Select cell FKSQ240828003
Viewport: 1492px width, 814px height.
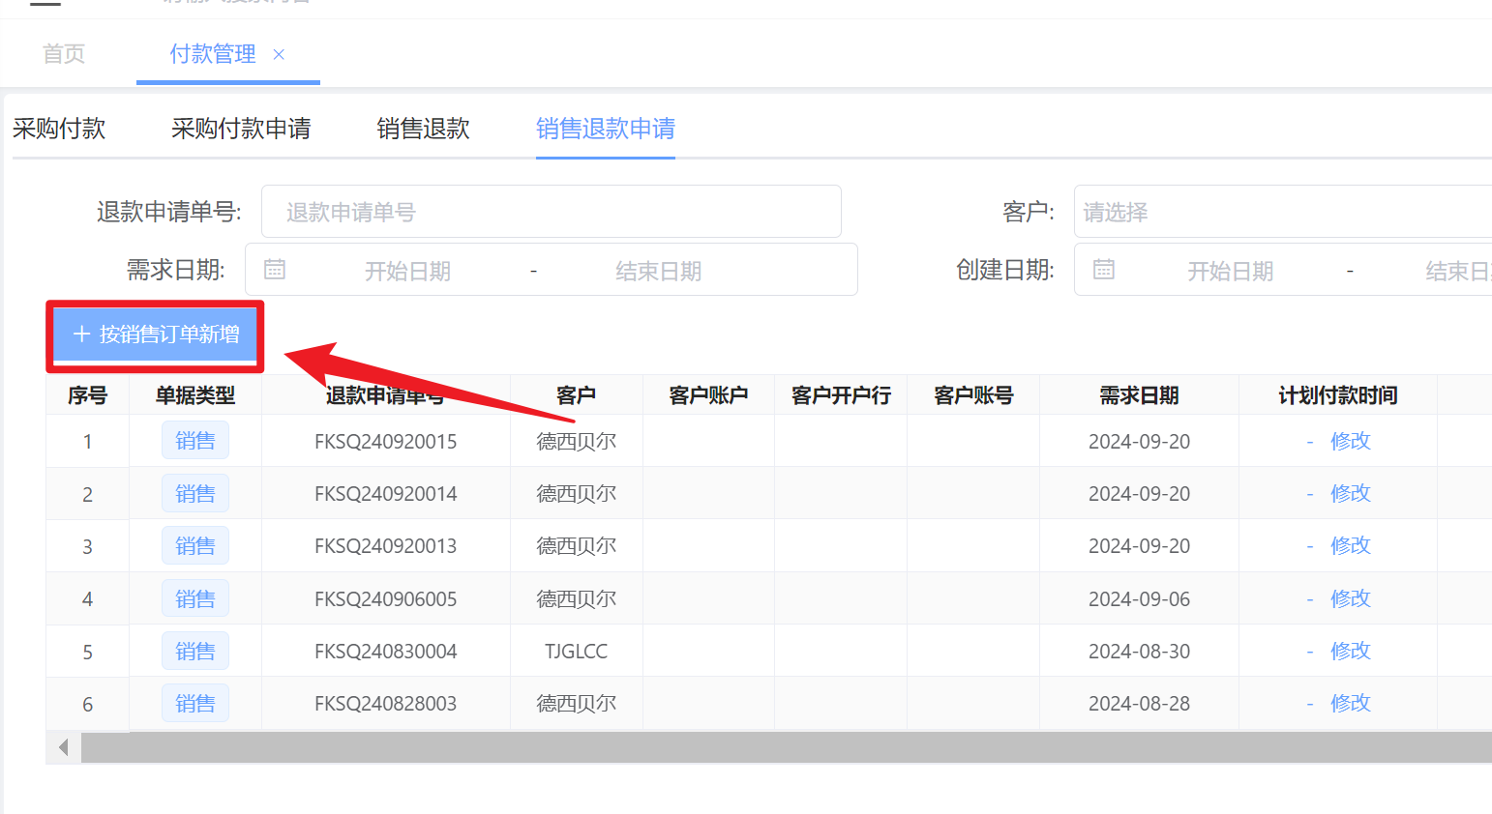pyautogui.click(x=385, y=704)
